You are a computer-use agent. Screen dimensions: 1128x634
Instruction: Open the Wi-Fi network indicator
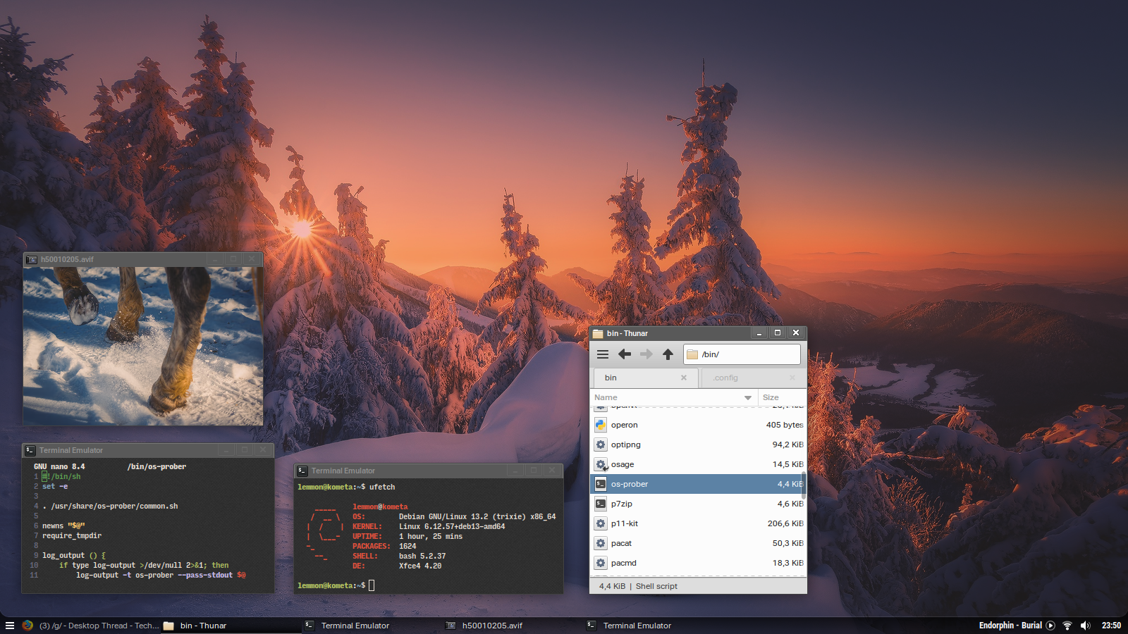point(1067,626)
